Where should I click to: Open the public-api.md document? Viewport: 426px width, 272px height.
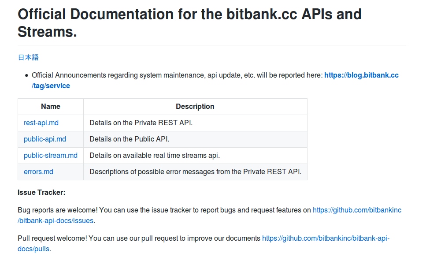coord(45,139)
